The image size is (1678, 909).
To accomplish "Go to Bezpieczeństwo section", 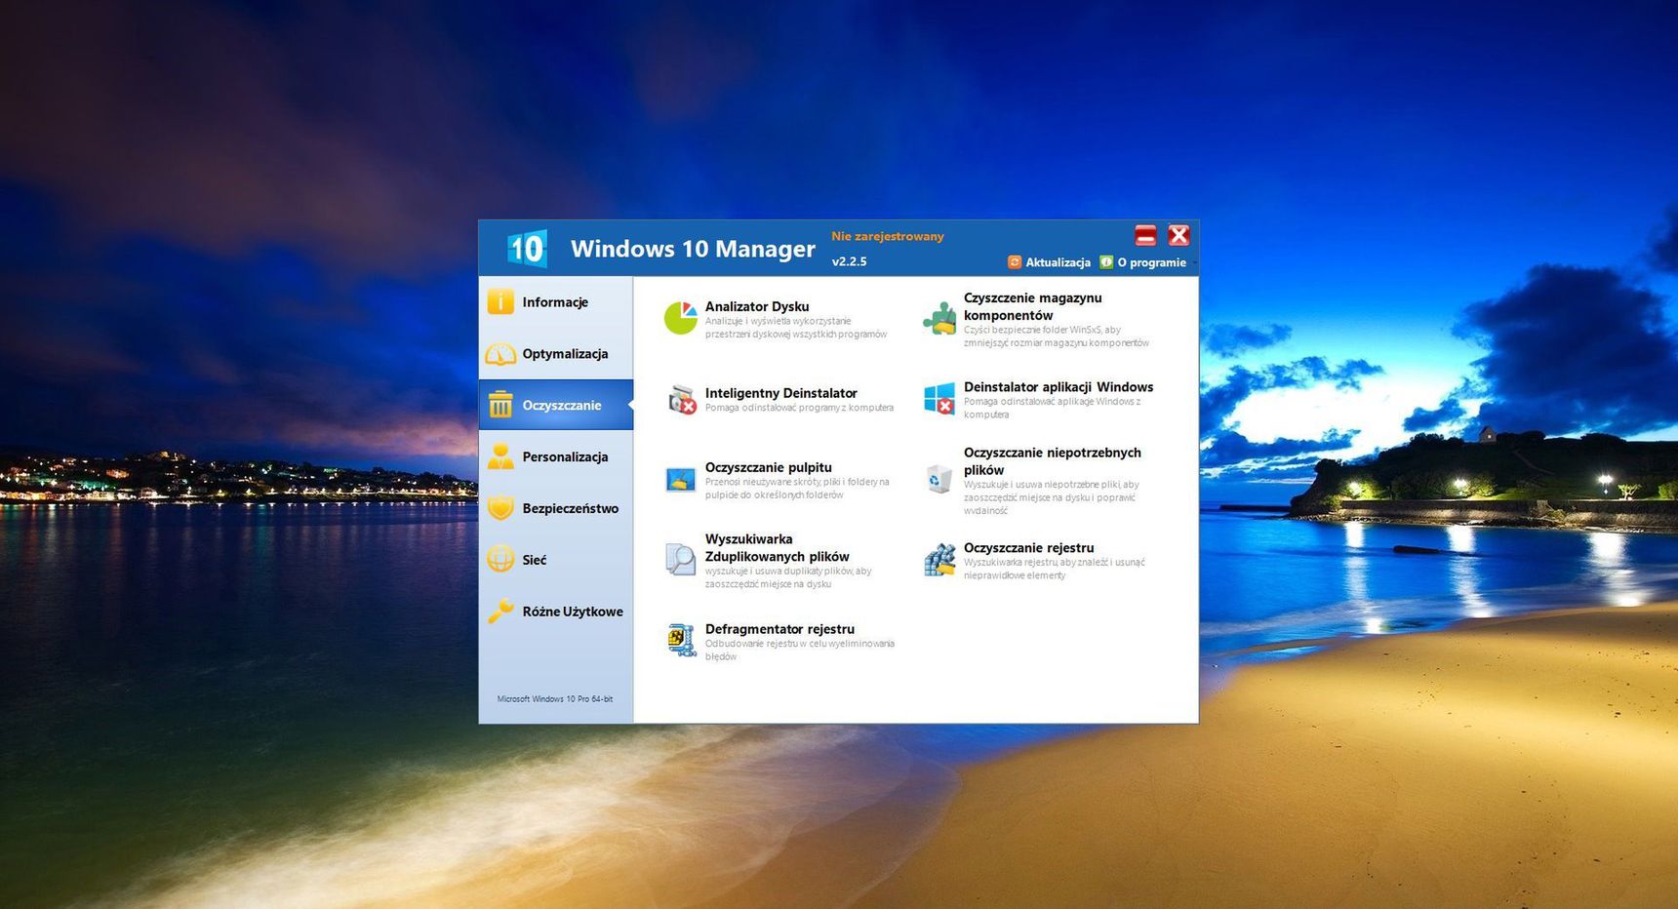I will [571, 508].
